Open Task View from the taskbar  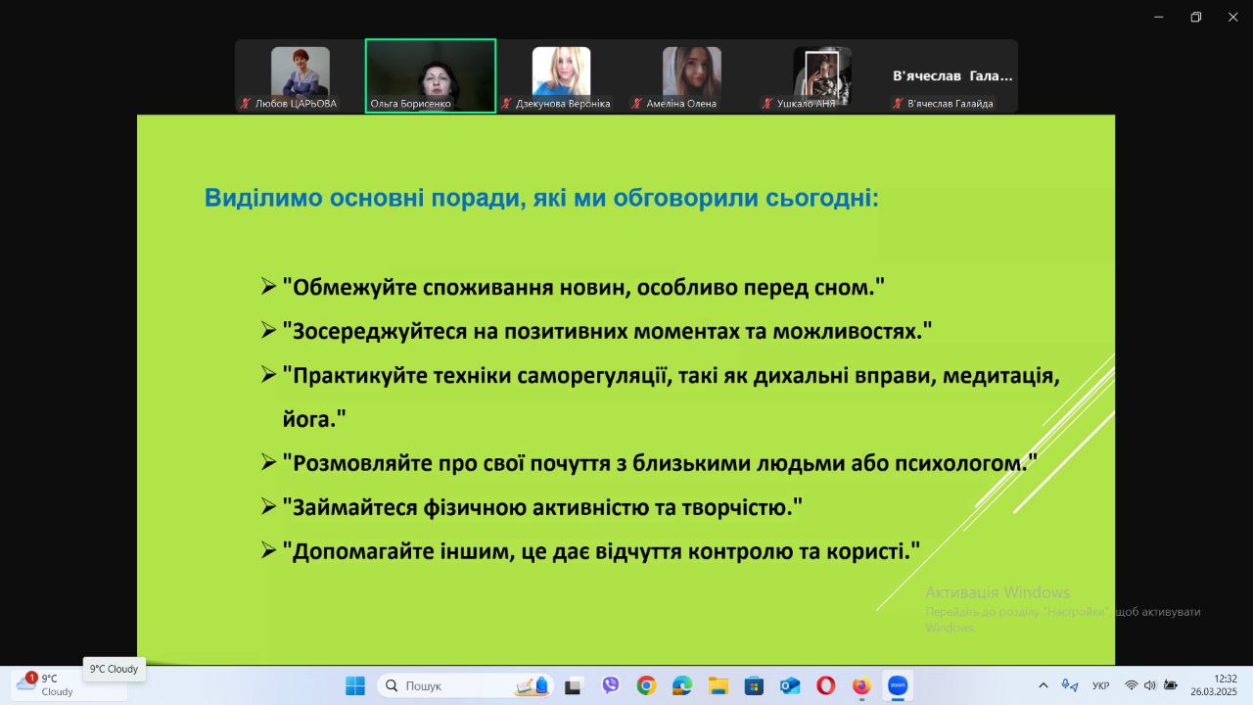tap(574, 685)
